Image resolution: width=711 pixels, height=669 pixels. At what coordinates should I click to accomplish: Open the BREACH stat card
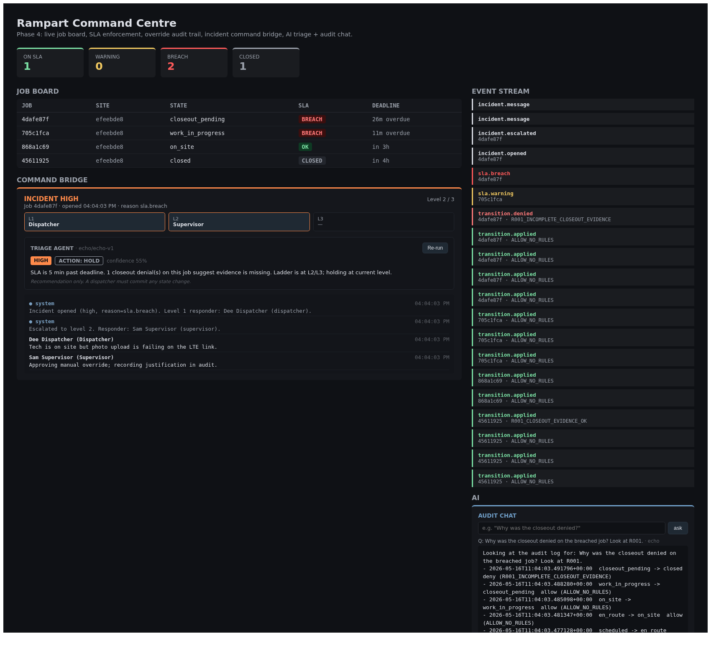point(194,62)
